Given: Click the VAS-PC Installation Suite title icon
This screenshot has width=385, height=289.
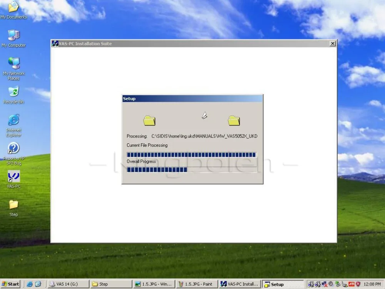Looking at the screenshot, I should coord(55,44).
